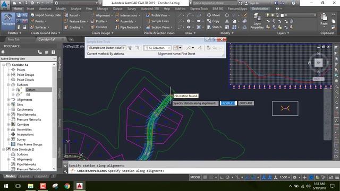The height and width of the screenshot is (191, 340).
Task: Select the Datum surface in the tree
Action: pyautogui.click(x=31, y=90)
